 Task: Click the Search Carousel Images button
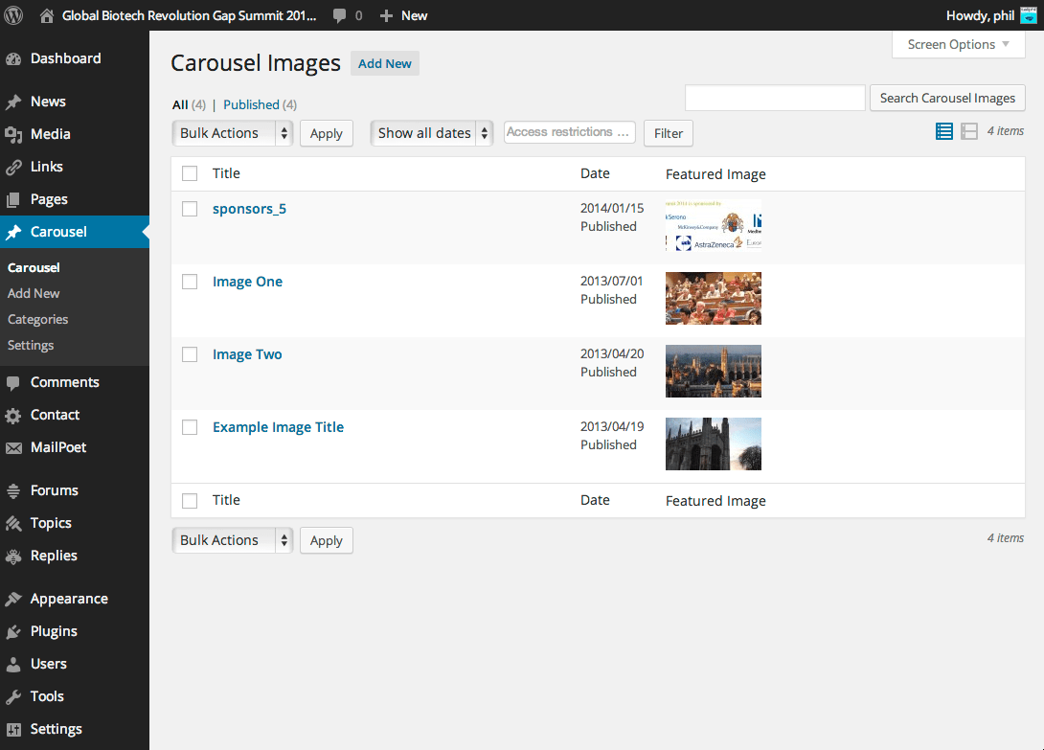click(x=946, y=98)
